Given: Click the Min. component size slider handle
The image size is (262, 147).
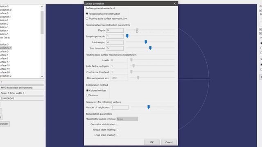Looking at the screenshot, I should [138, 78].
